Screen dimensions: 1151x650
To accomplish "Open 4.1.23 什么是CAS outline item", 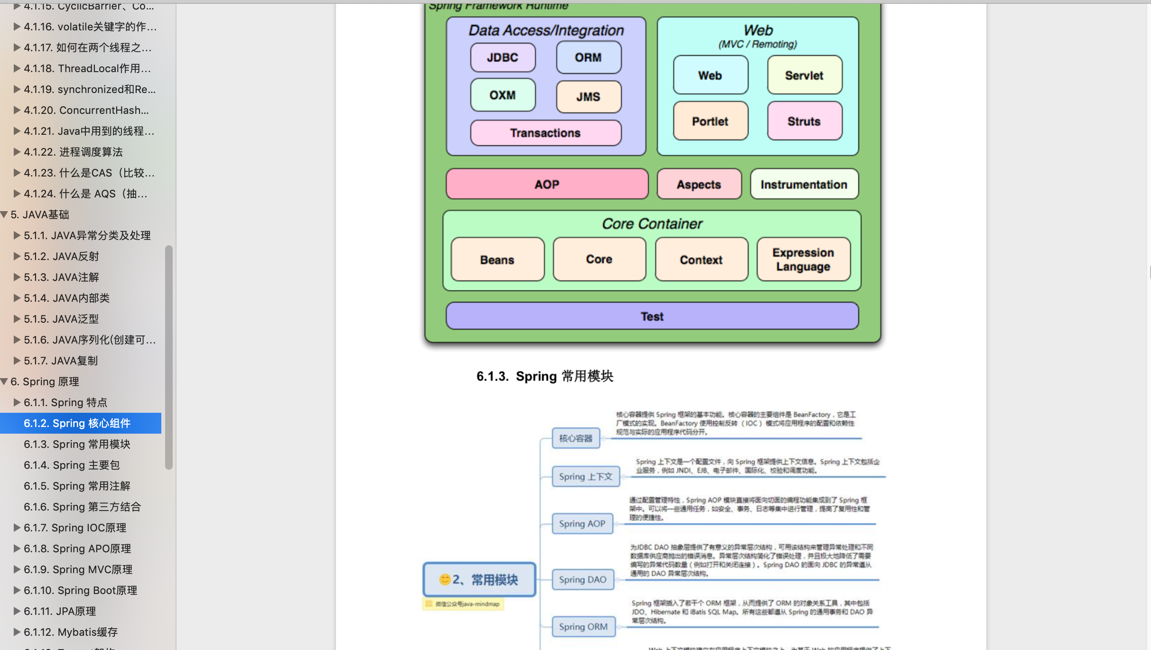I will (x=89, y=173).
